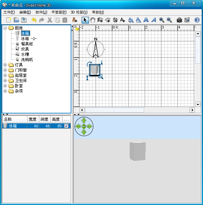Save the current home
The image size is (203, 205).
click(24, 20)
